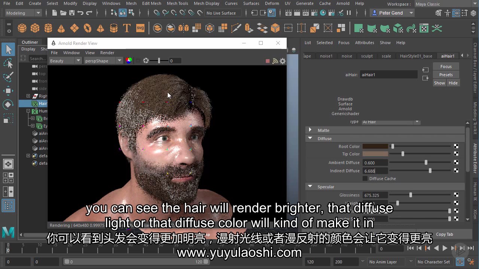Expand the Matte section

[x=310, y=130]
